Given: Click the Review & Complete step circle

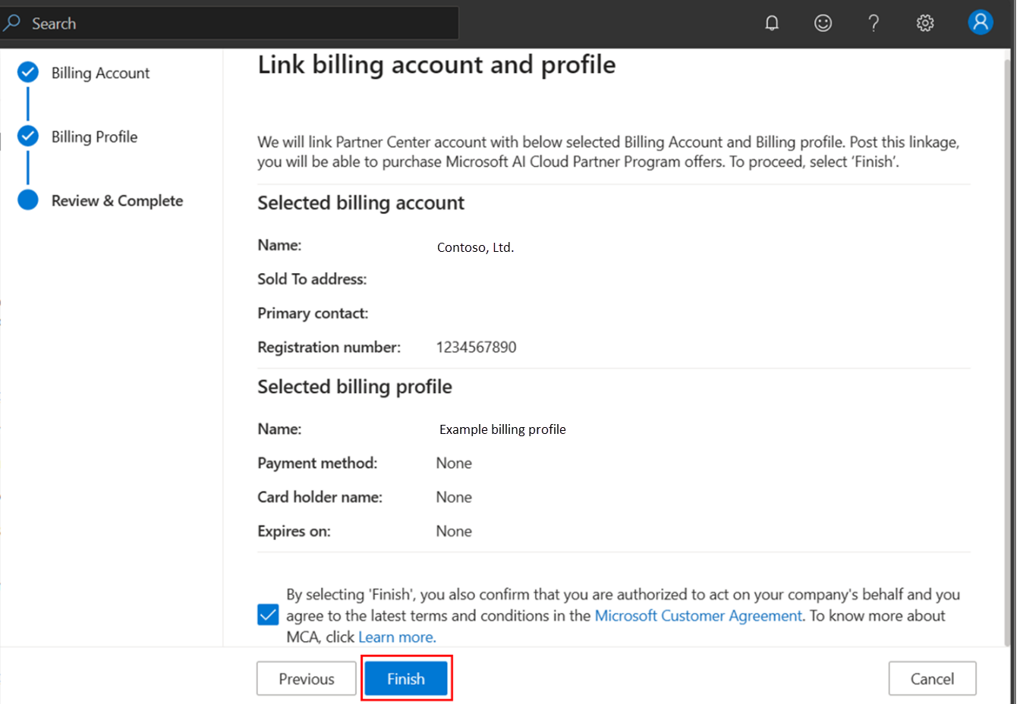Looking at the screenshot, I should [x=28, y=200].
